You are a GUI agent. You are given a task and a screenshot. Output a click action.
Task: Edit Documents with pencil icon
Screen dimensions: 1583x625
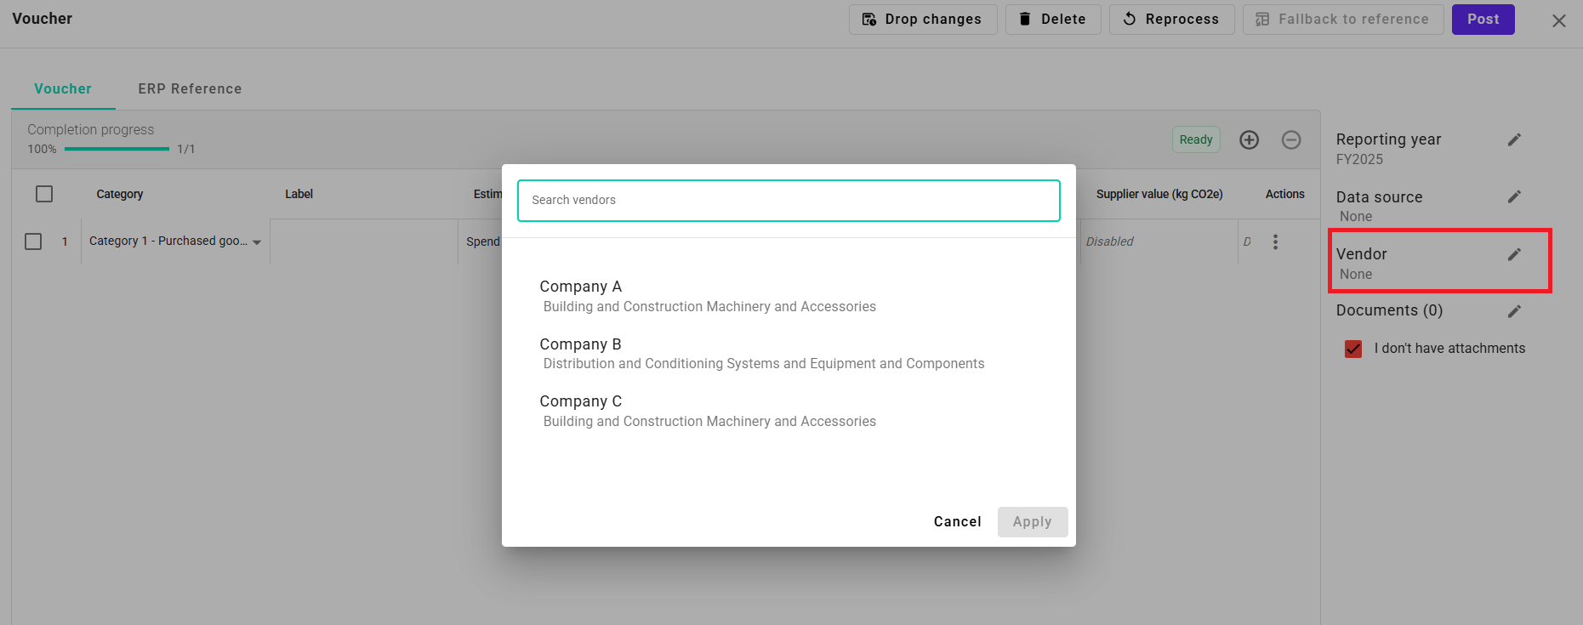click(1514, 311)
